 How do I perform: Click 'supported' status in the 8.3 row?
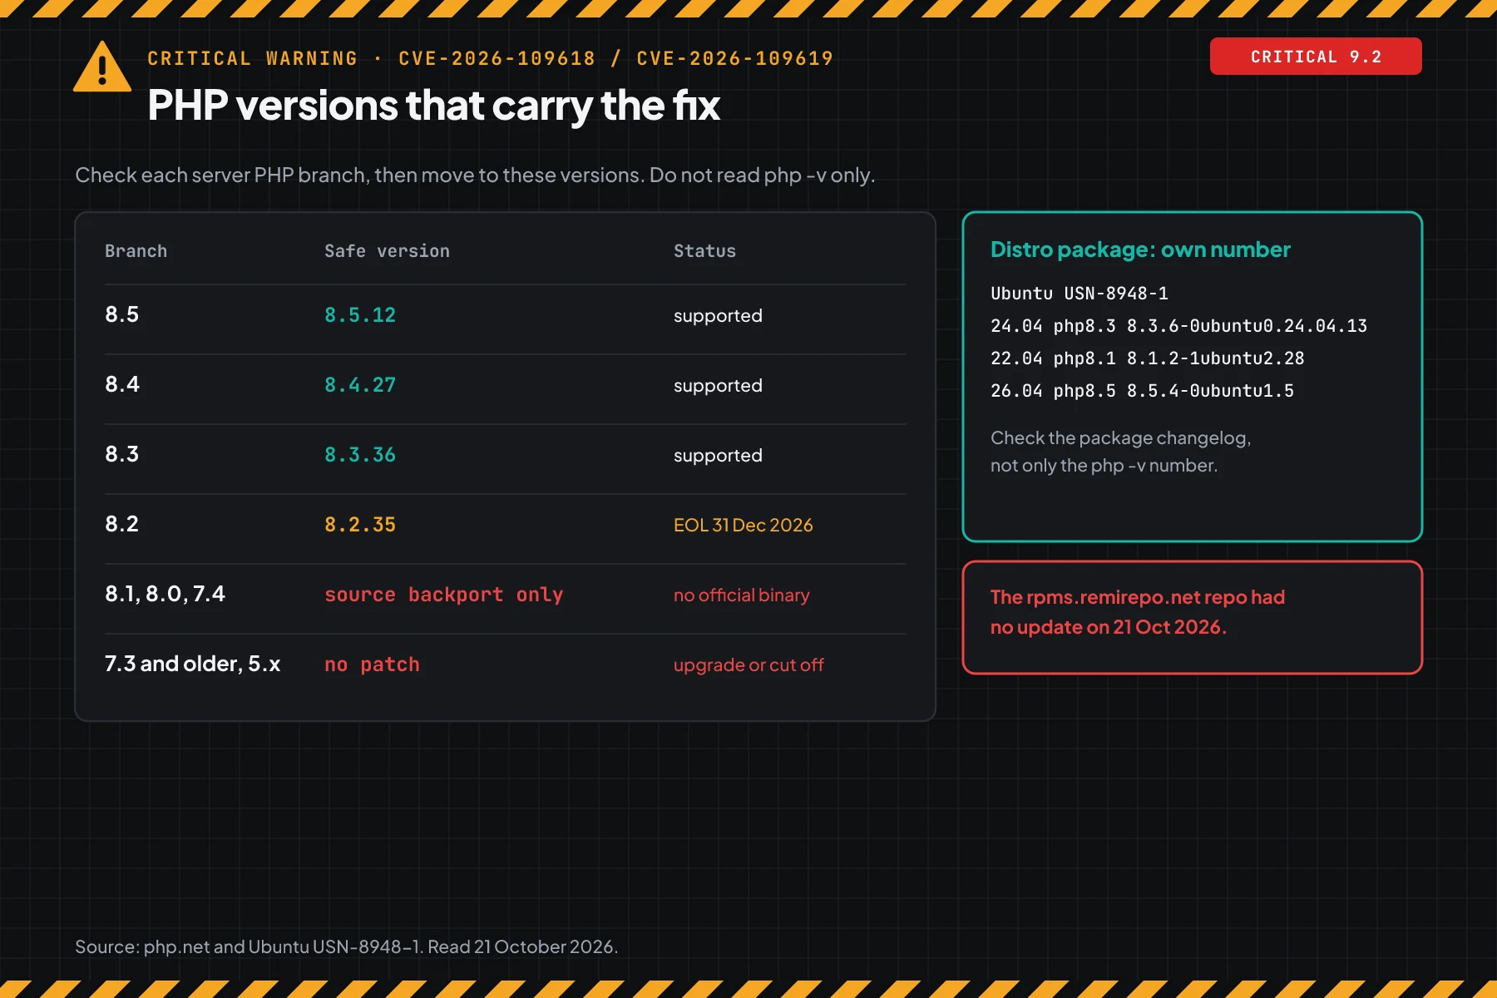point(718,456)
